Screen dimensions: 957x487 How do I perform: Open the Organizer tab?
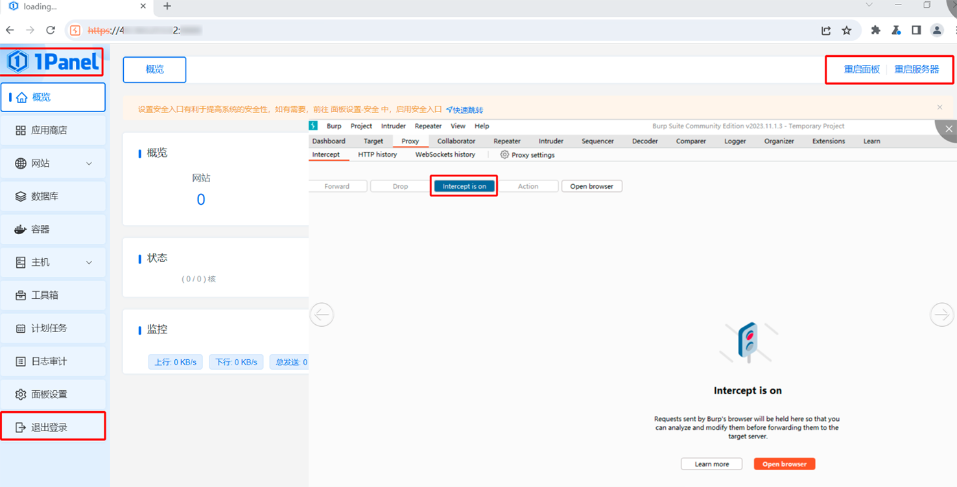coord(779,141)
